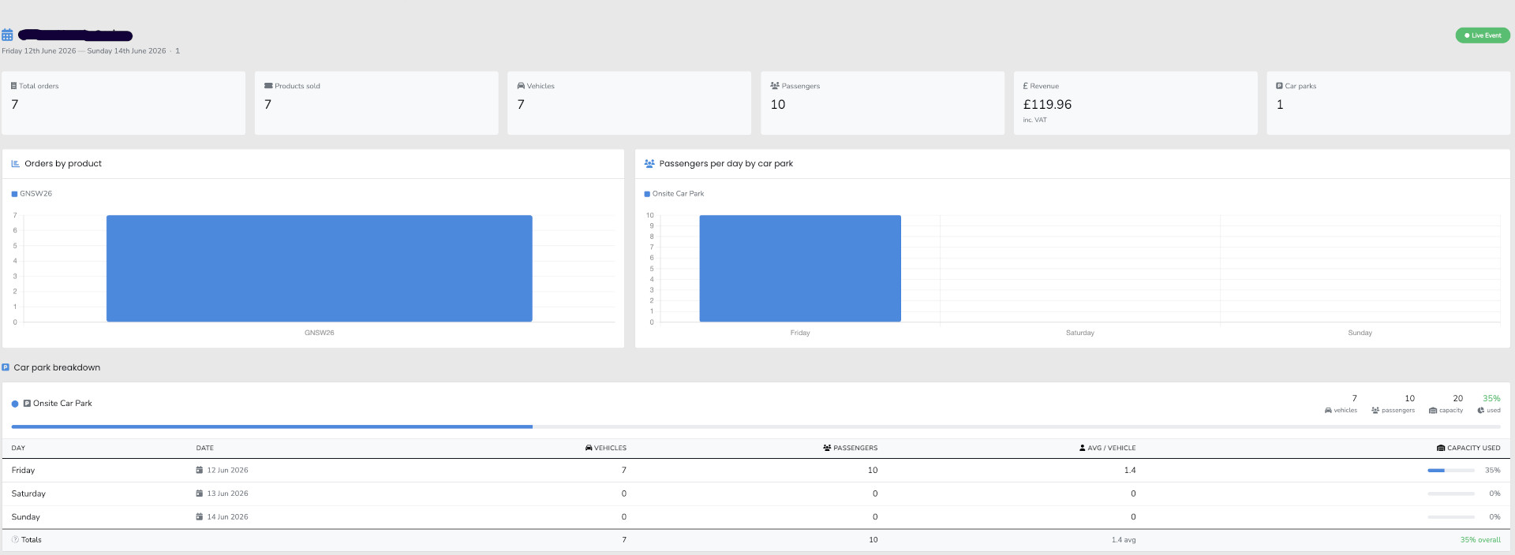This screenshot has width=1515, height=555.
Task: Click the parking icon before Onsite Car Park
Action: 27,404
